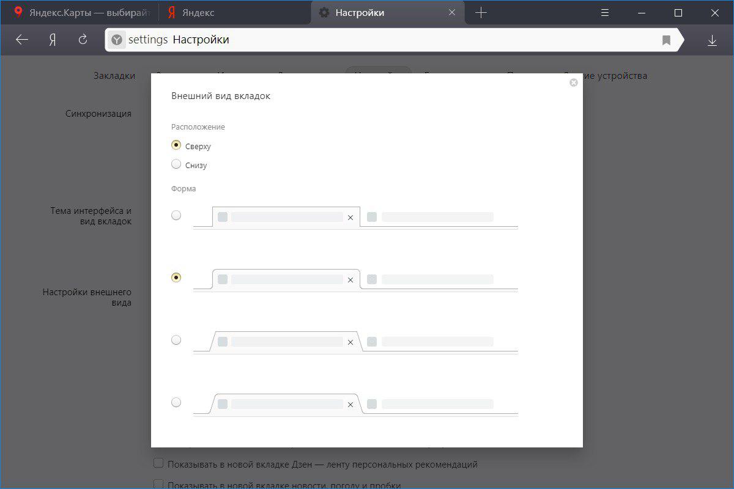Close the Настройки tab
This screenshot has height=489, width=734.
tap(452, 13)
